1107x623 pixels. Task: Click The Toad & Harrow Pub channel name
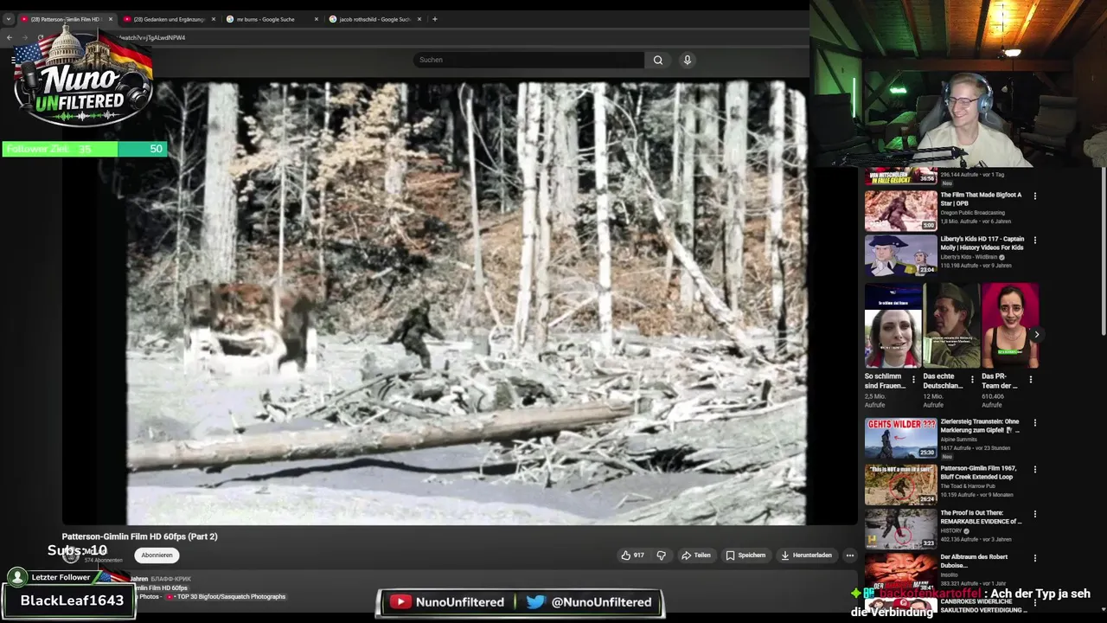click(968, 486)
